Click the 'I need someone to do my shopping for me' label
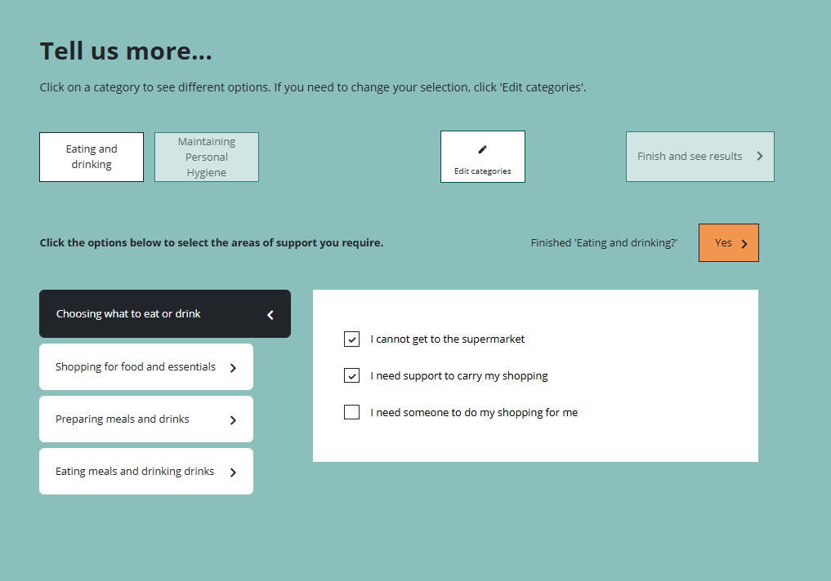 (474, 413)
